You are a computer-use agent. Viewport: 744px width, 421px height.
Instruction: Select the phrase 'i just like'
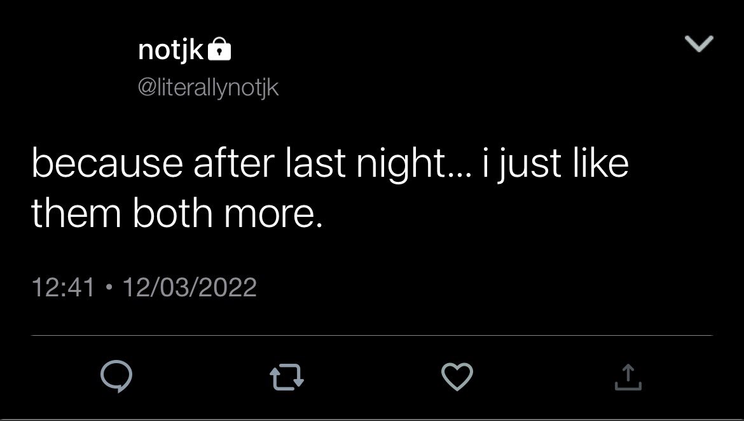(555, 163)
